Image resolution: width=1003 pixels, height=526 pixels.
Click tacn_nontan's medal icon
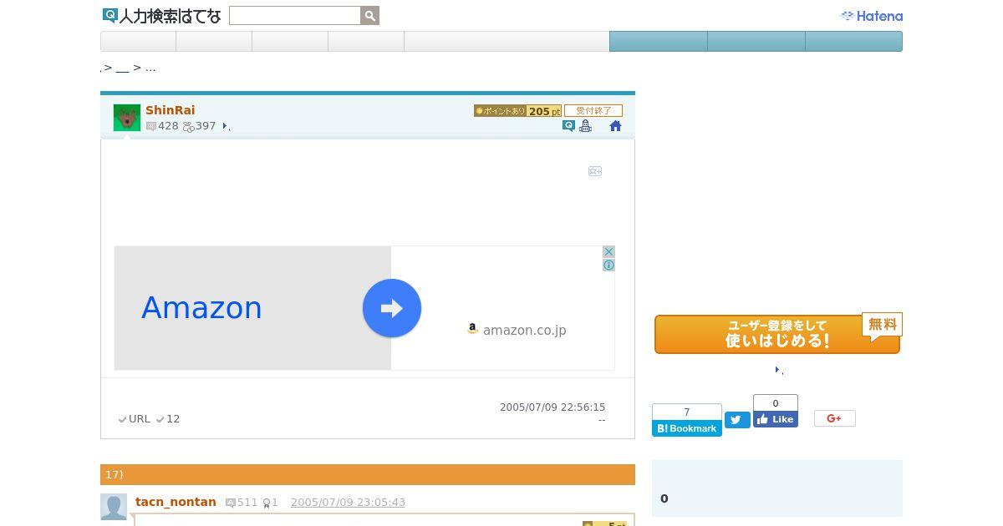pos(267,503)
